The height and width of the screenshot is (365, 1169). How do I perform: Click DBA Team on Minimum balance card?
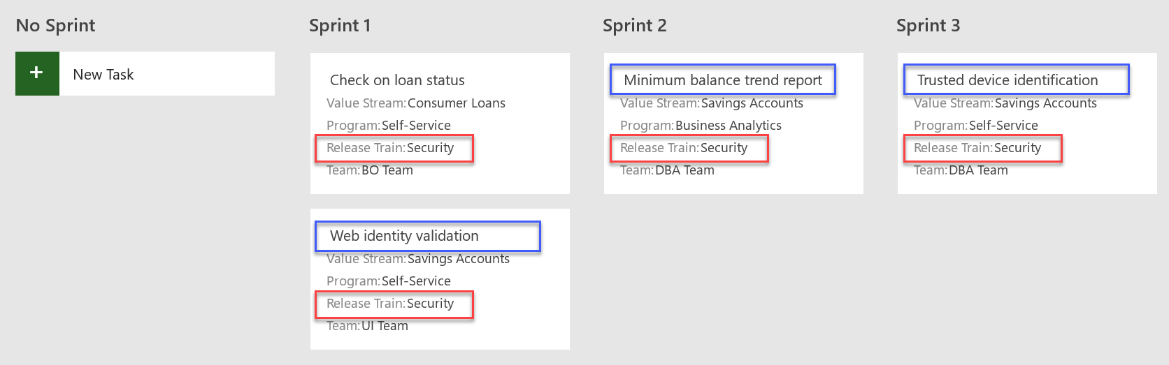pos(667,170)
